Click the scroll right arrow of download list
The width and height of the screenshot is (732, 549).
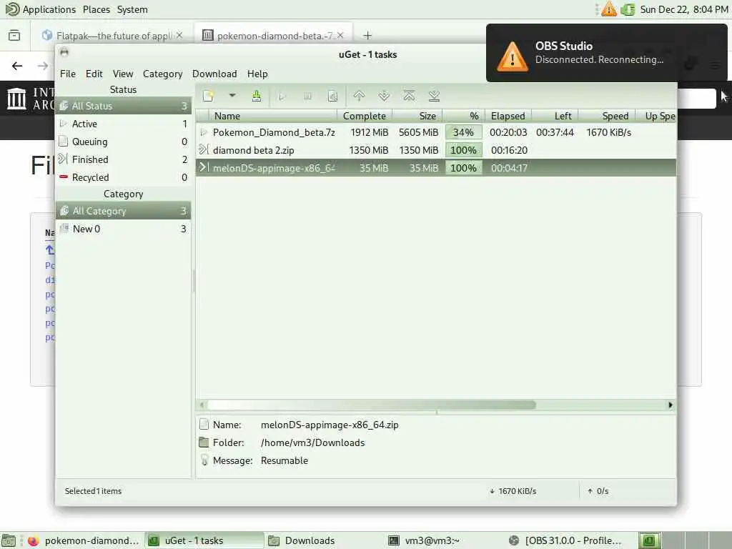coord(671,405)
